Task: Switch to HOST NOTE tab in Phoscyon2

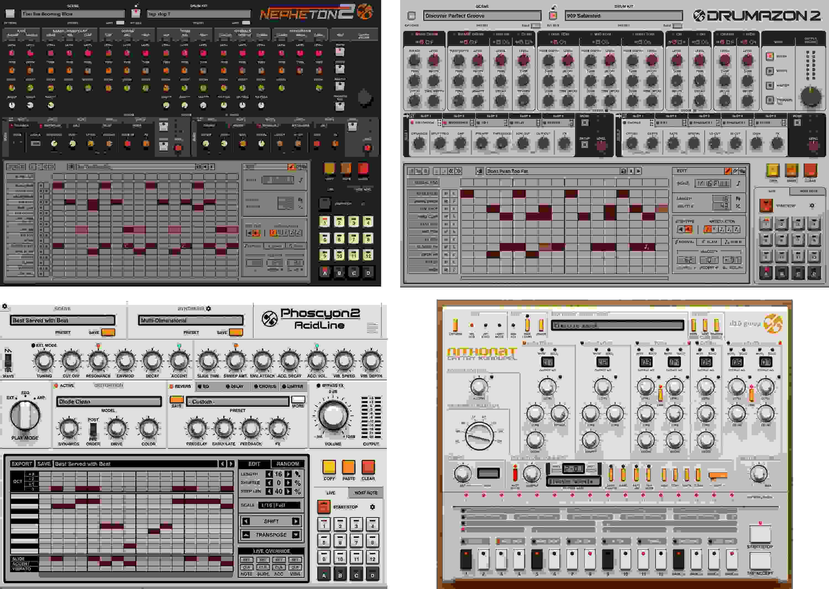Action: point(366,493)
